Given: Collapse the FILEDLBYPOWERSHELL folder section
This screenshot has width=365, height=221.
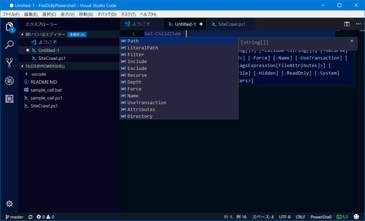Looking at the screenshot, I should [69, 66].
